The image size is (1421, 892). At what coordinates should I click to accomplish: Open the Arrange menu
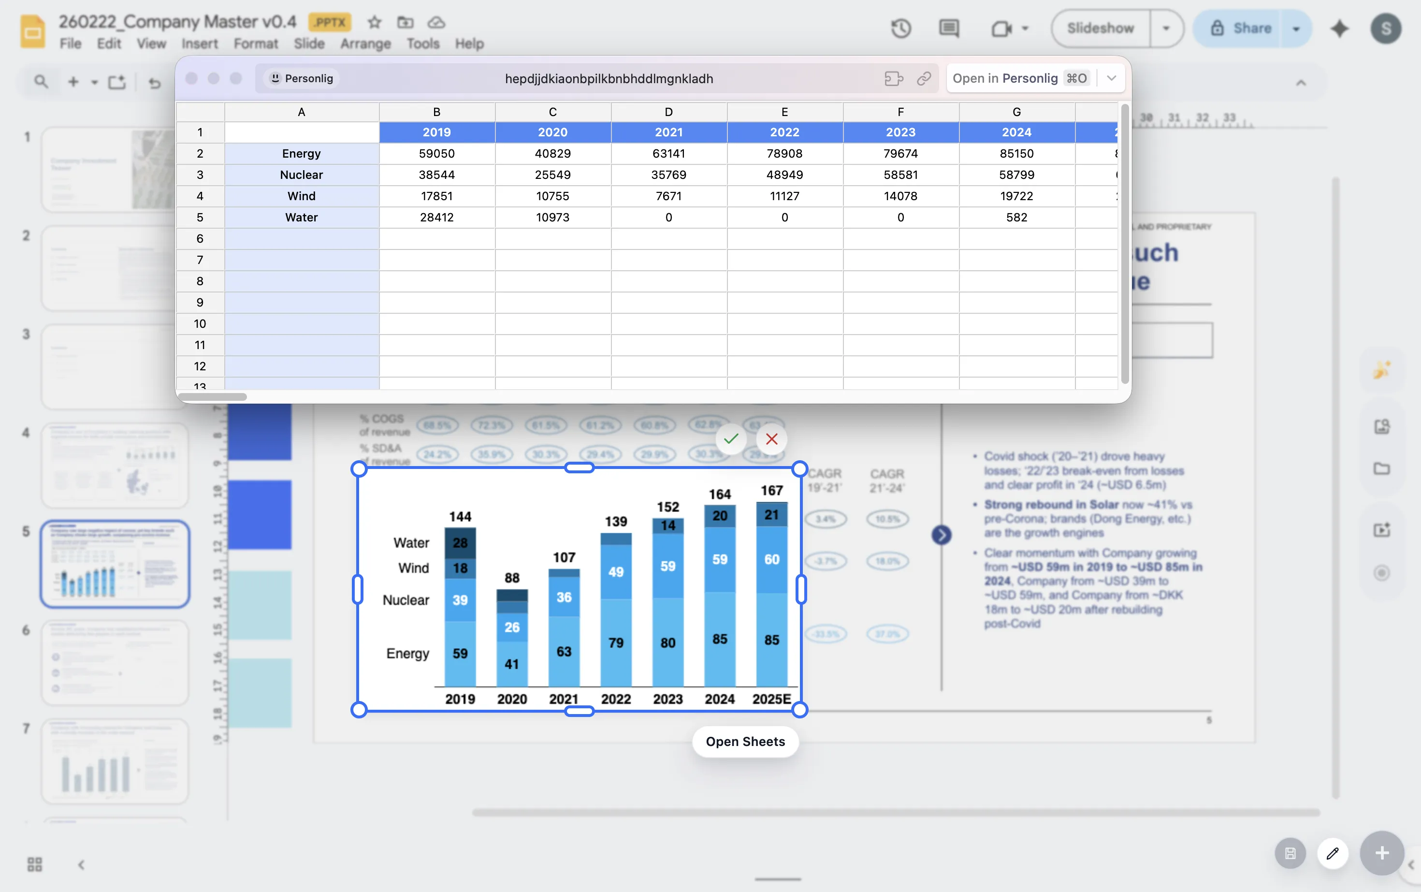tap(365, 44)
